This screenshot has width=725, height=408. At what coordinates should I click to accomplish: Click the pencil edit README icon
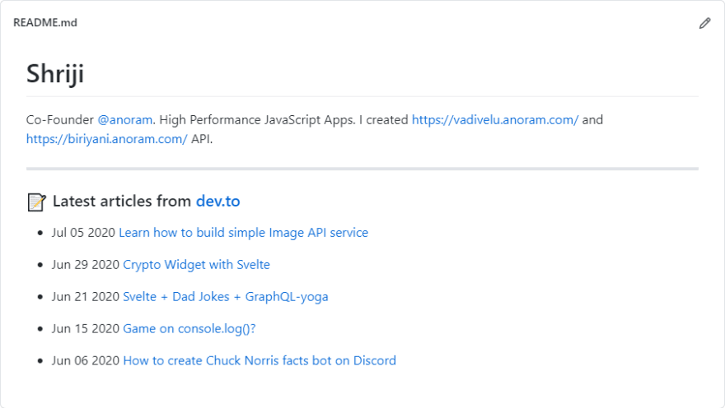pos(704,23)
